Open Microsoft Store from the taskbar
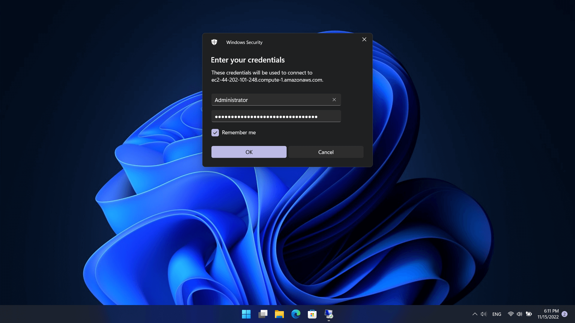Screen dimensions: 575x323 pyautogui.click(x=312, y=314)
